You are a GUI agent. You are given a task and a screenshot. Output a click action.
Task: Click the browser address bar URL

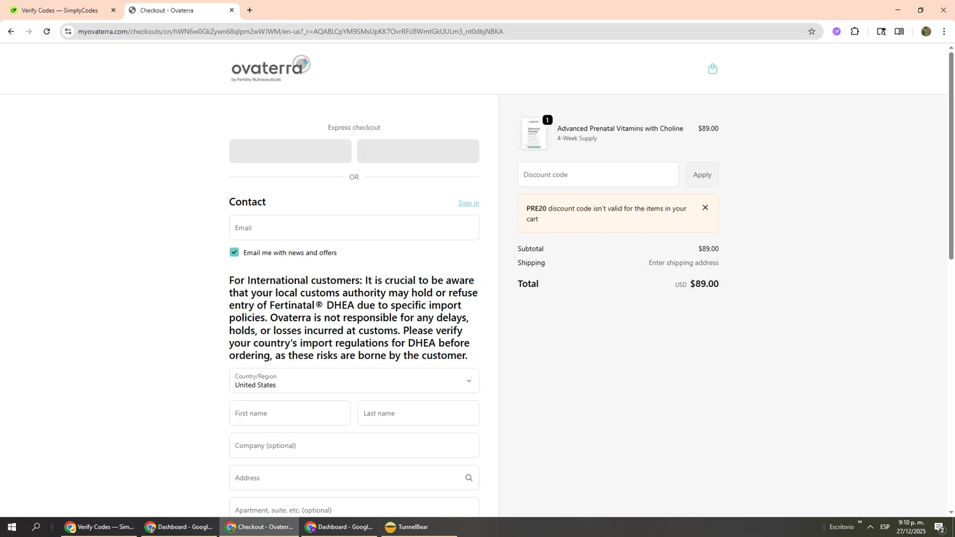(290, 31)
